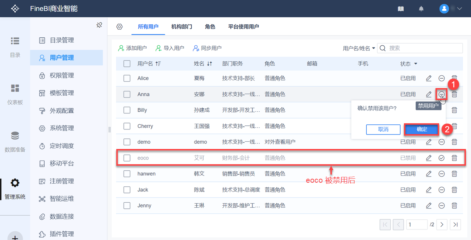Delete user Jenny with the trash icon
471x240 pixels.
(x=454, y=206)
